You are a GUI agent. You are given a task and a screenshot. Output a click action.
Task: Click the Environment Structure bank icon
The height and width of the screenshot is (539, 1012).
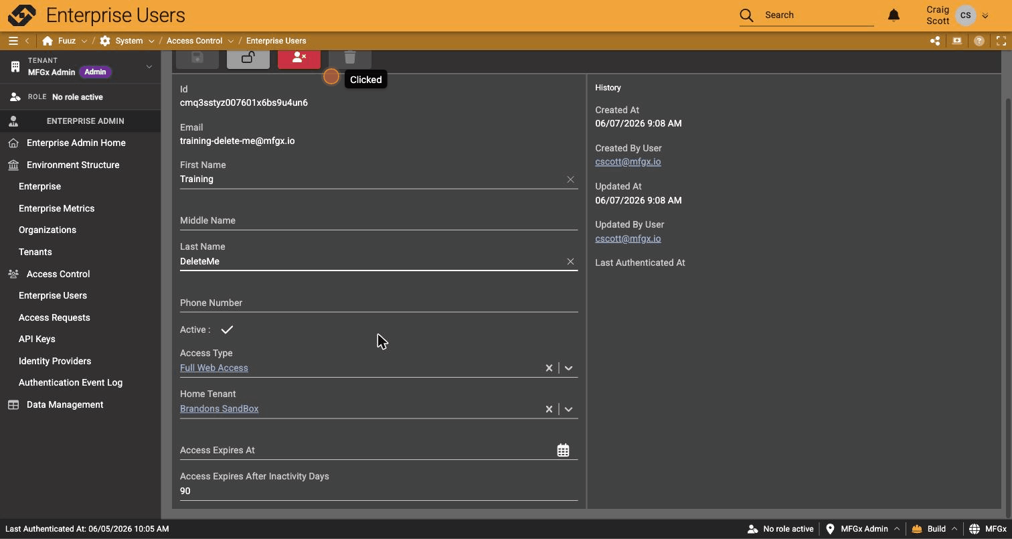pyautogui.click(x=13, y=165)
